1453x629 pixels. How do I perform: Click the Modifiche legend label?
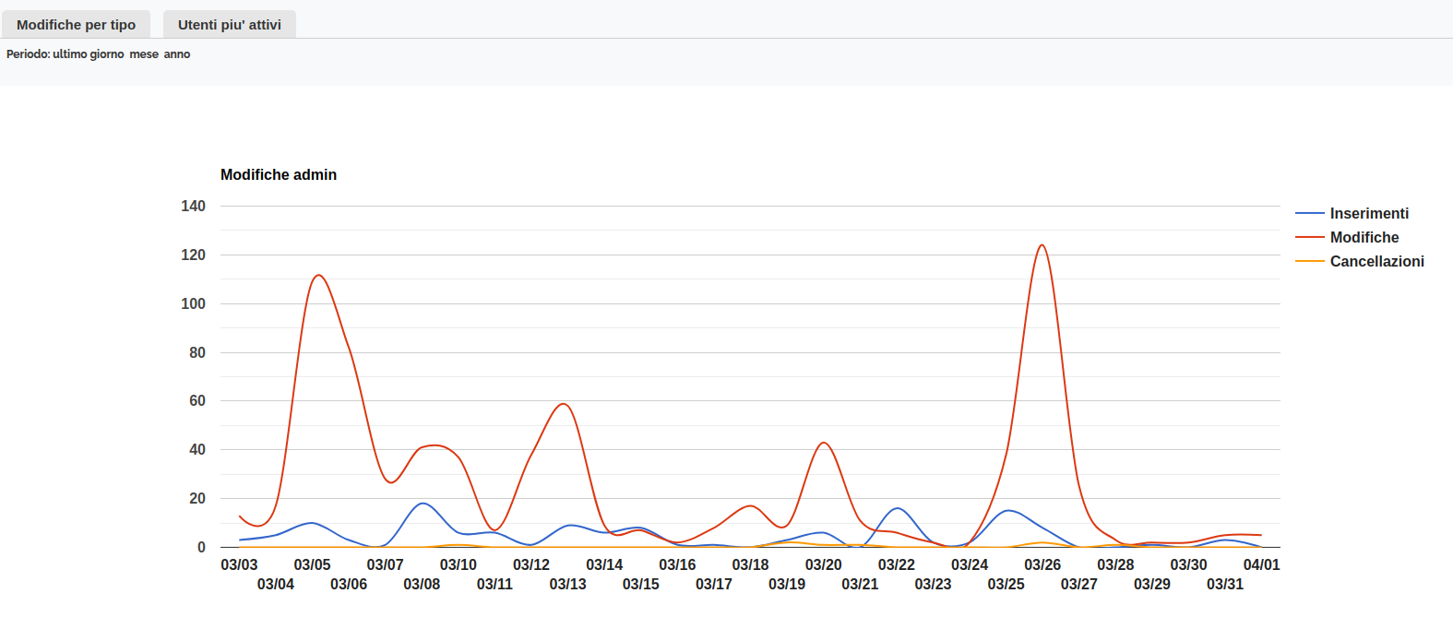click(x=1364, y=237)
